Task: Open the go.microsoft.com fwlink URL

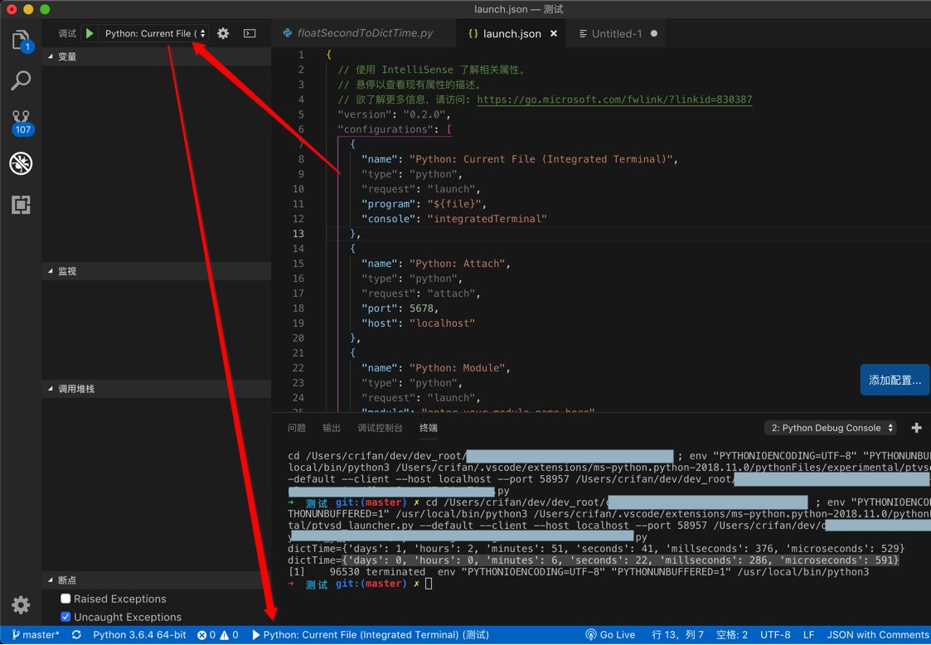Action: click(x=614, y=99)
